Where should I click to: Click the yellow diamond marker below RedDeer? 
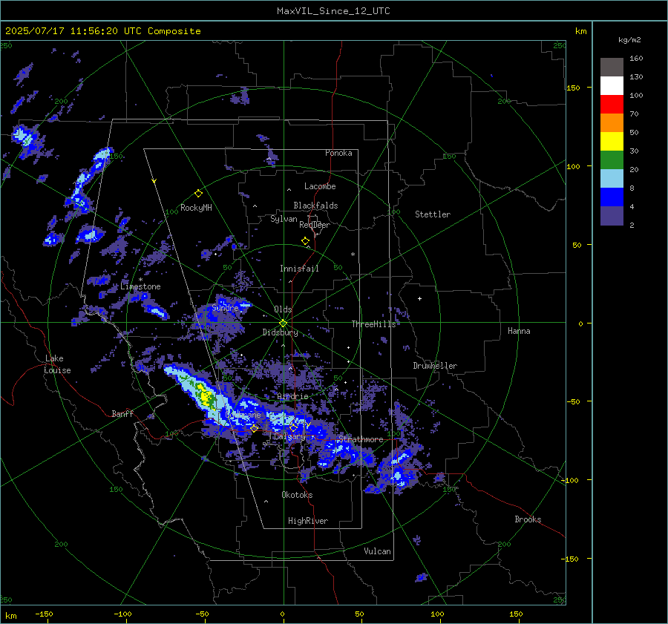(305, 241)
